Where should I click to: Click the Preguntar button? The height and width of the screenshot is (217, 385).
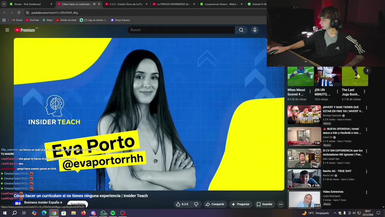tap(240, 204)
